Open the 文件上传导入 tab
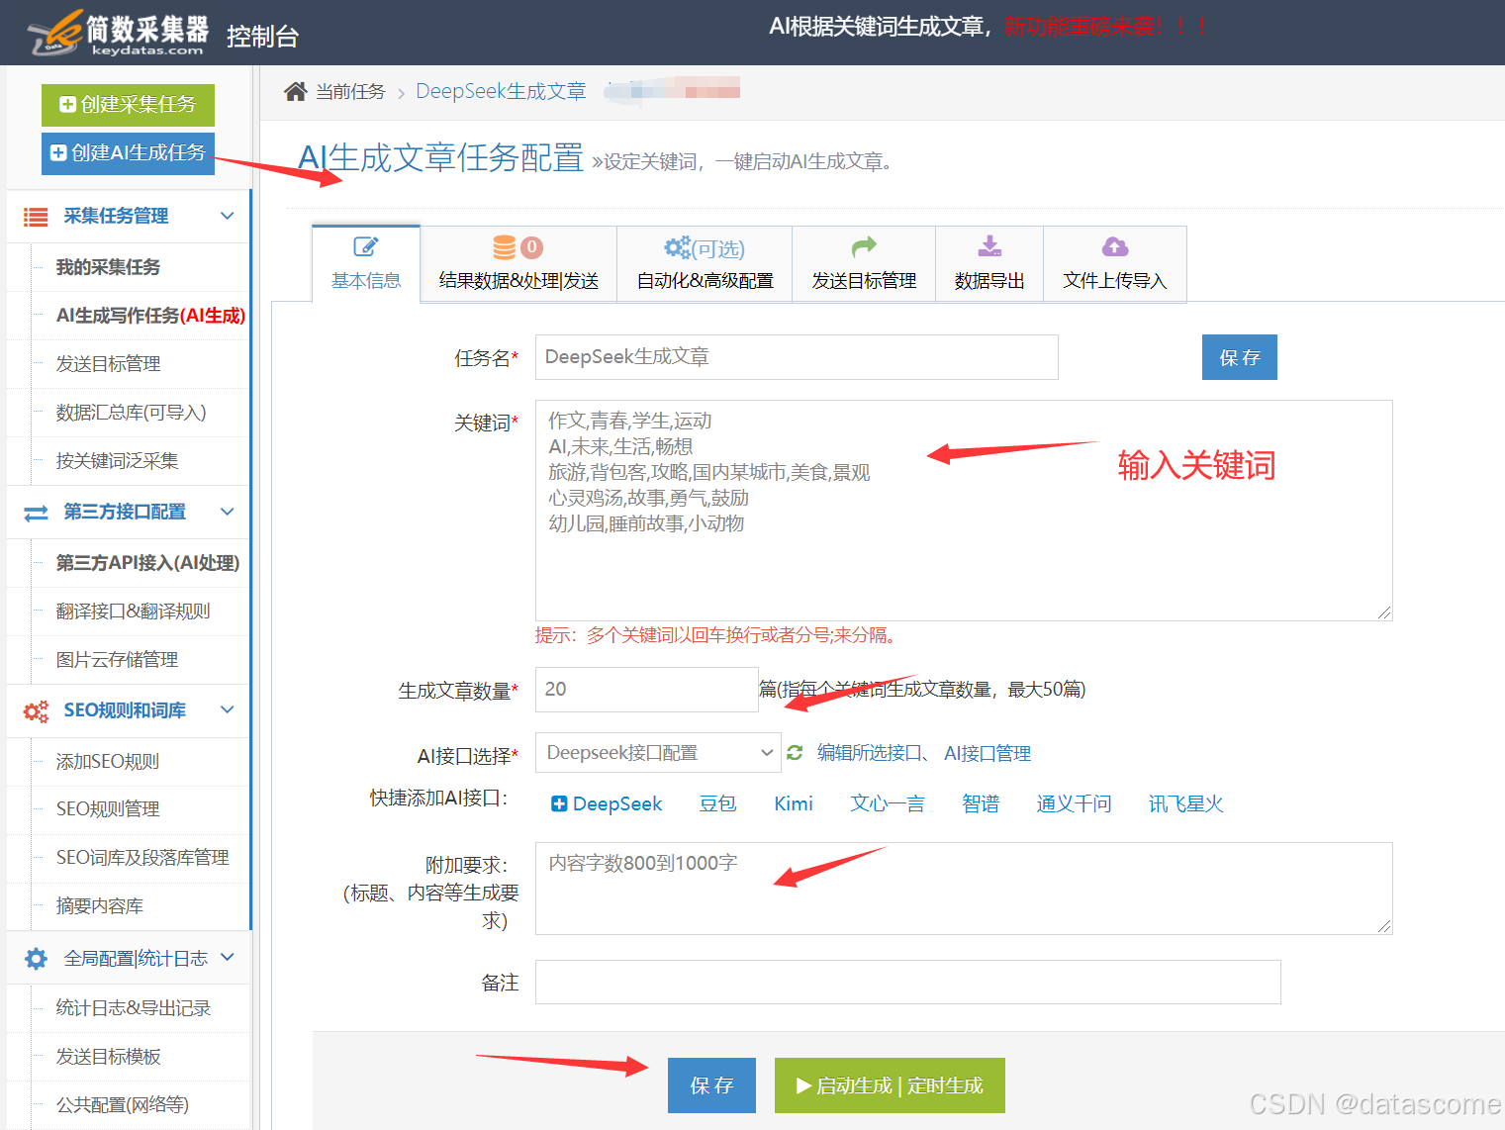Screen dimensions: 1505x1130 point(1115,263)
